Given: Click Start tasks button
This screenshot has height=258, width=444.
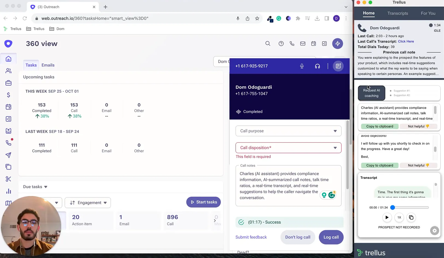Looking at the screenshot, I should [x=203, y=202].
